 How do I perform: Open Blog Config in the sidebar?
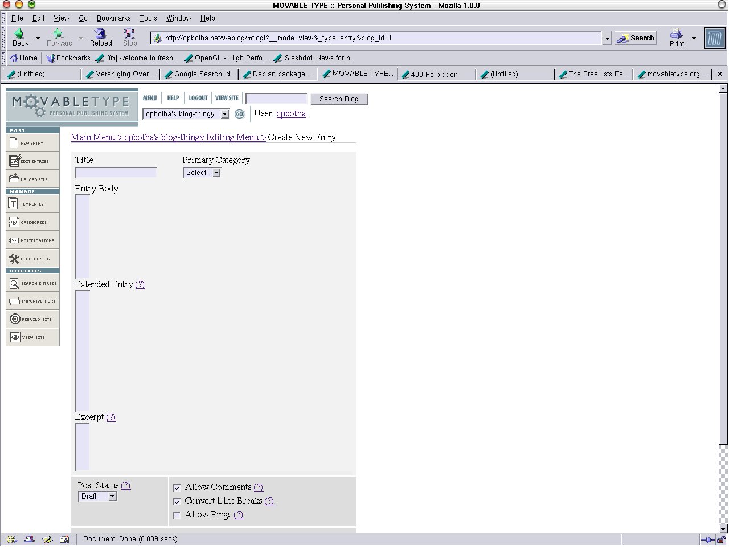tap(32, 259)
